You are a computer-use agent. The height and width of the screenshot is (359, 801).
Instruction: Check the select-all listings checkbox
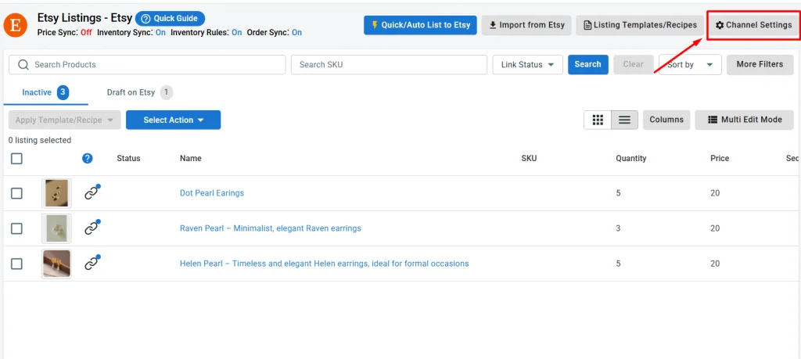point(17,159)
